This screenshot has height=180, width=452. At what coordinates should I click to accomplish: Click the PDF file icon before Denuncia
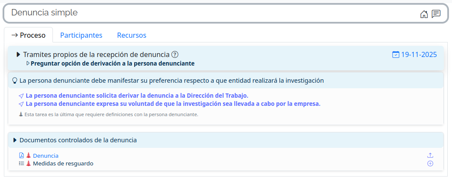(x=22, y=156)
